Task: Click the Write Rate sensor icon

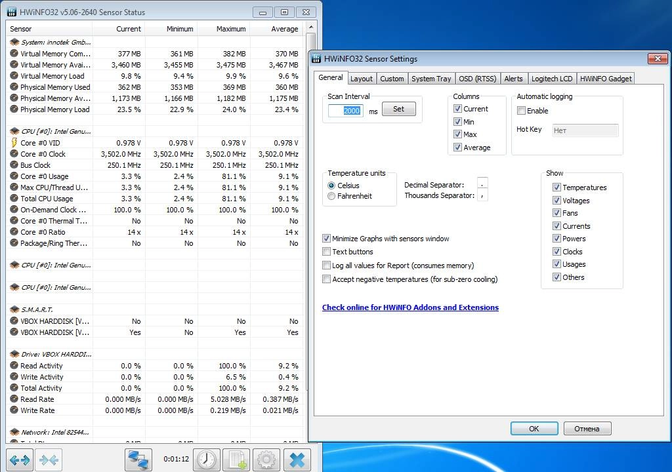Action: coord(14,410)
